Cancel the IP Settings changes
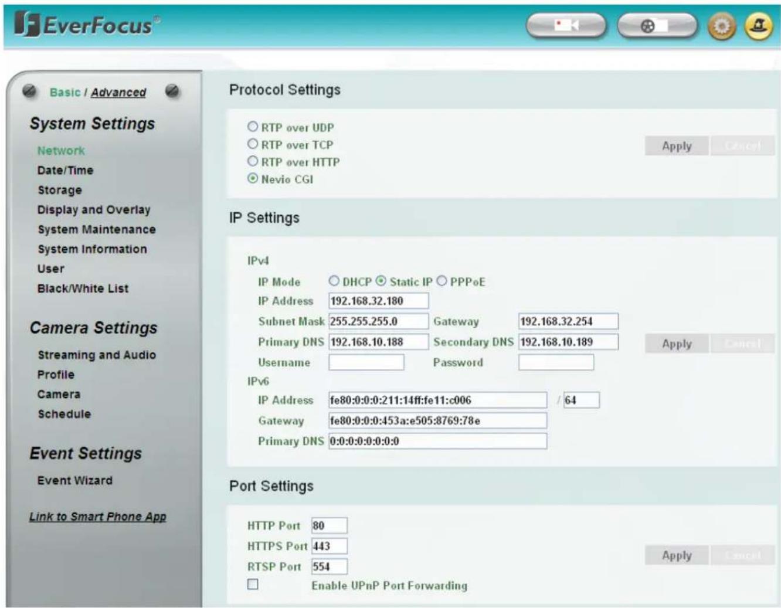781x608 pixels. [x=742, y=344]
